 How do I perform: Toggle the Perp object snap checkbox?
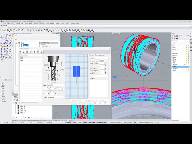pyautogui.click(x=2, y=92)
